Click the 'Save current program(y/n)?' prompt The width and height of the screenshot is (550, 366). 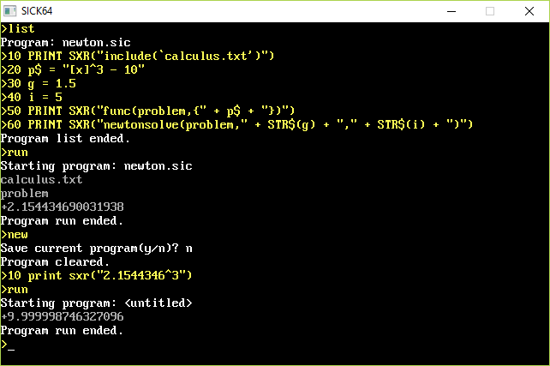(x=89, y=249)
